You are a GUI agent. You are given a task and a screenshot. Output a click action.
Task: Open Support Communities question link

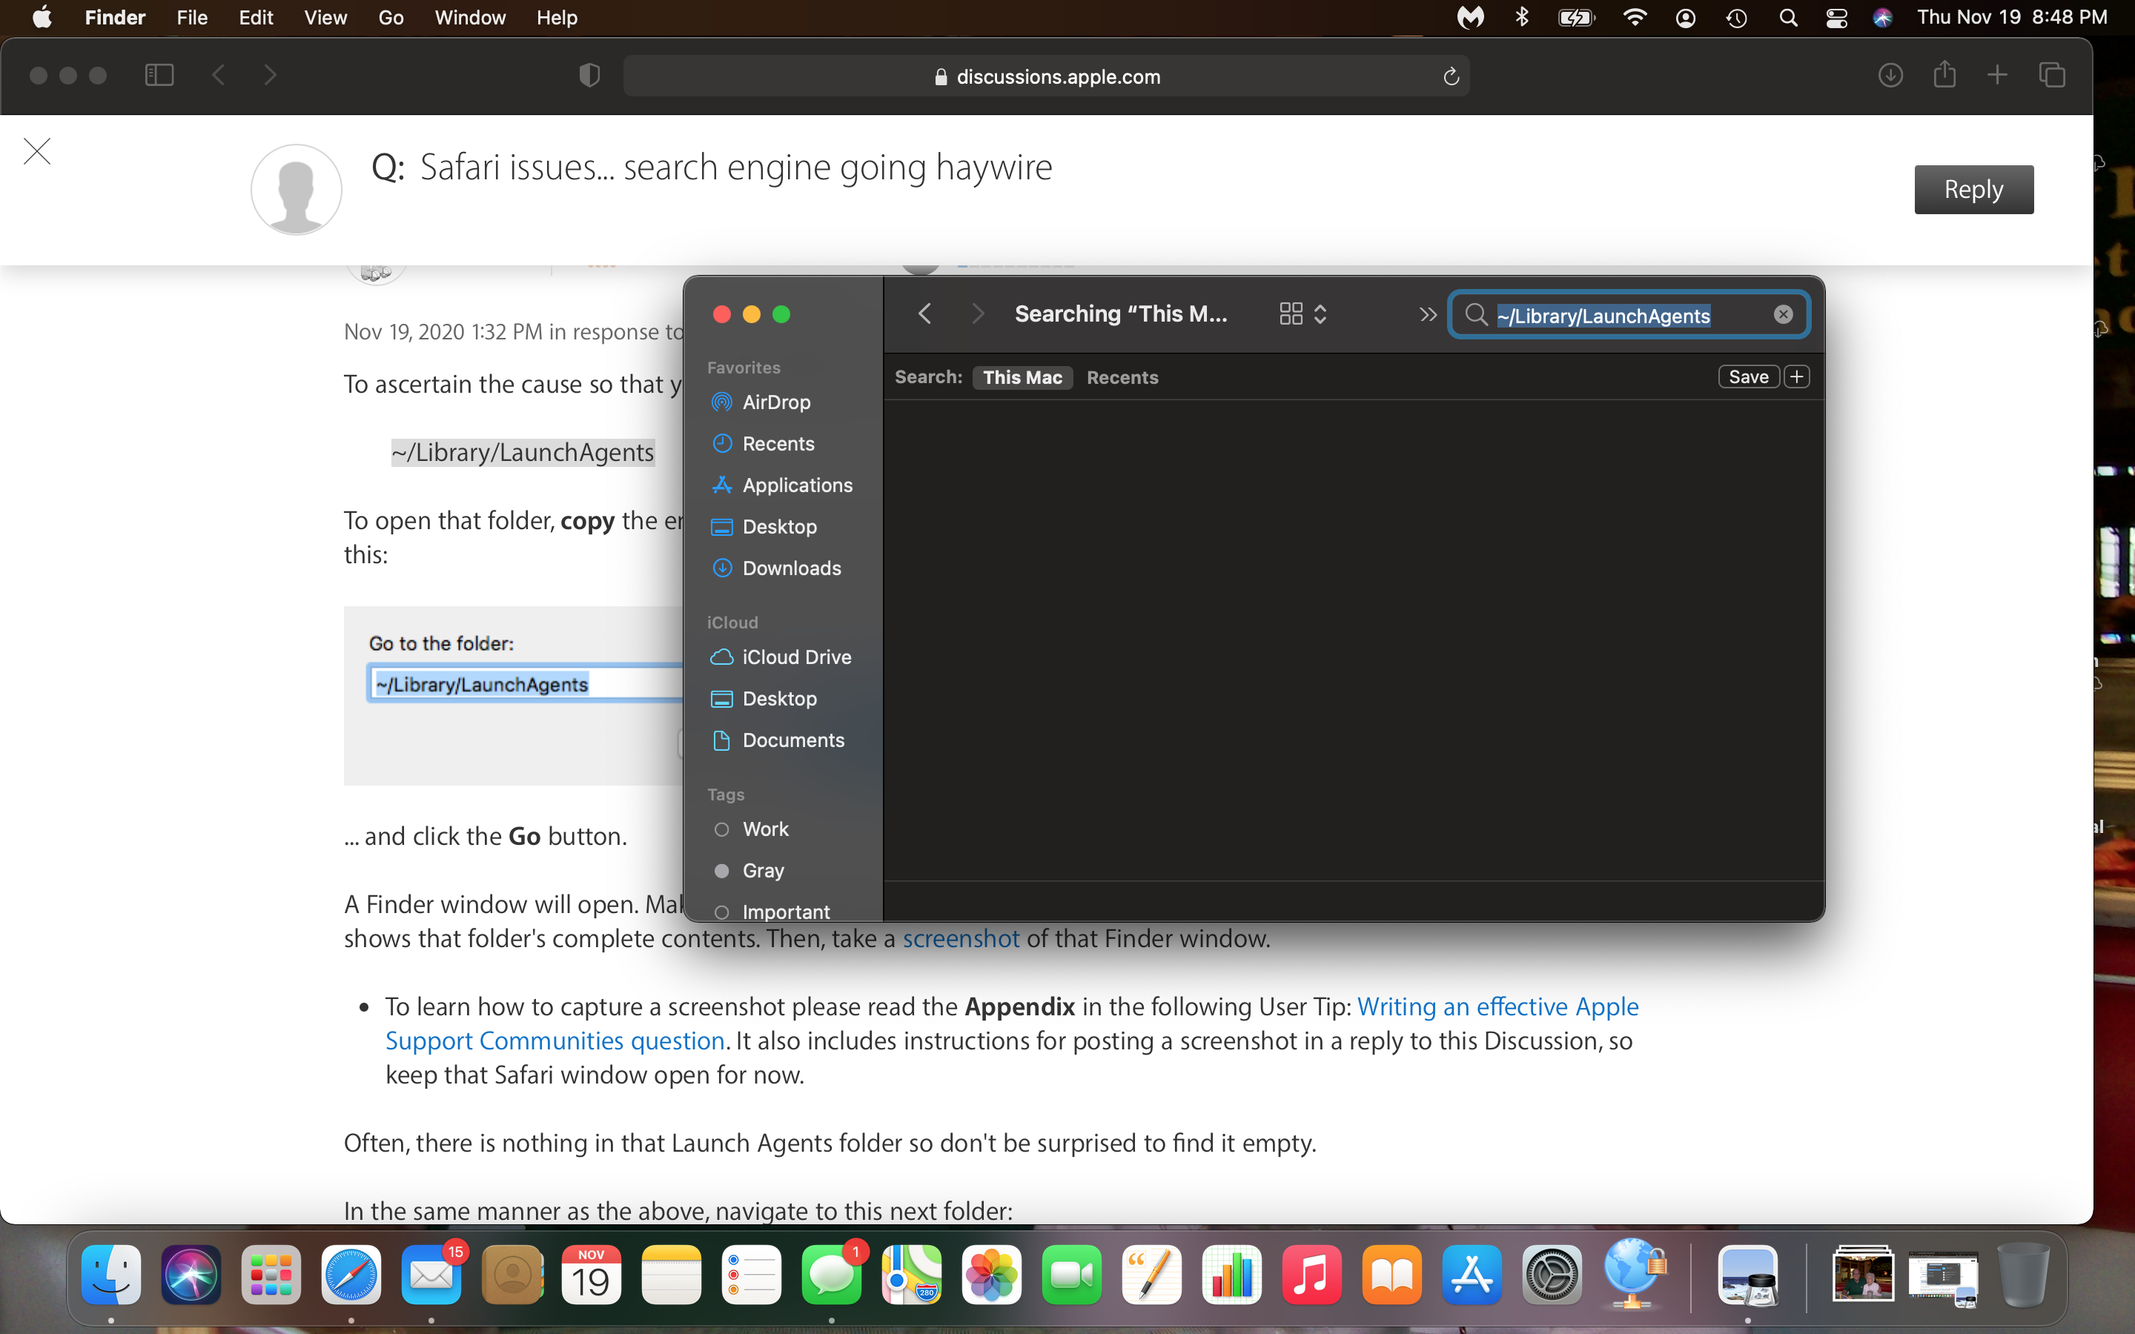click(555, 1041)
